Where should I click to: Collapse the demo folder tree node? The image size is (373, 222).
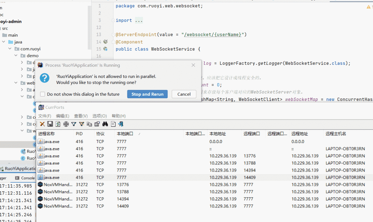16,55
